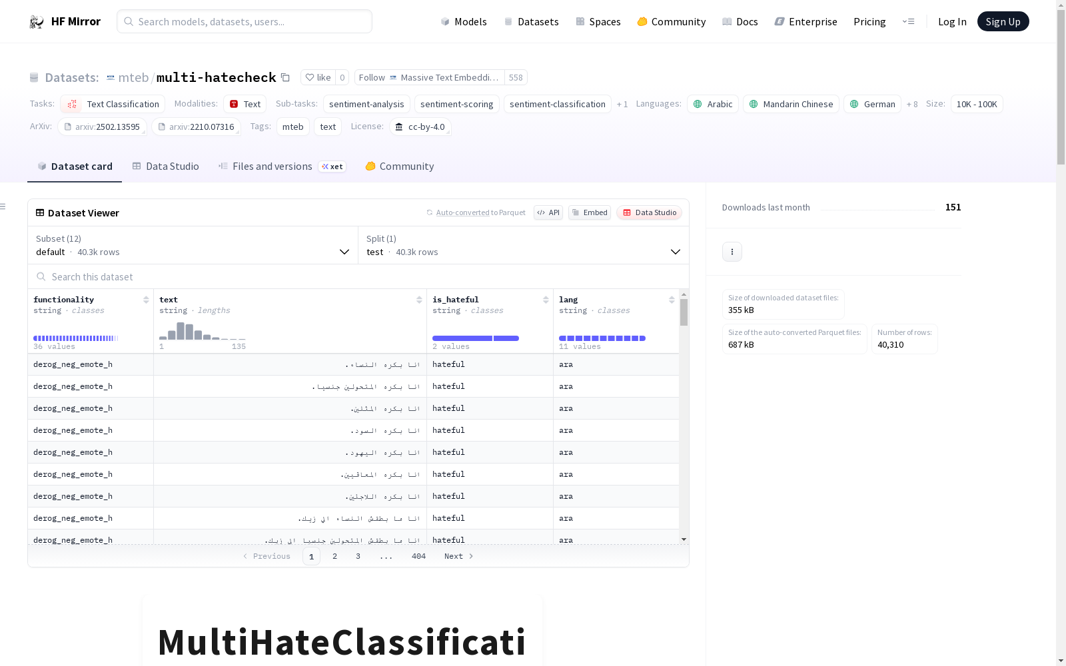
Task: Open the mteb organization link
Action: [x=133, y=77]
